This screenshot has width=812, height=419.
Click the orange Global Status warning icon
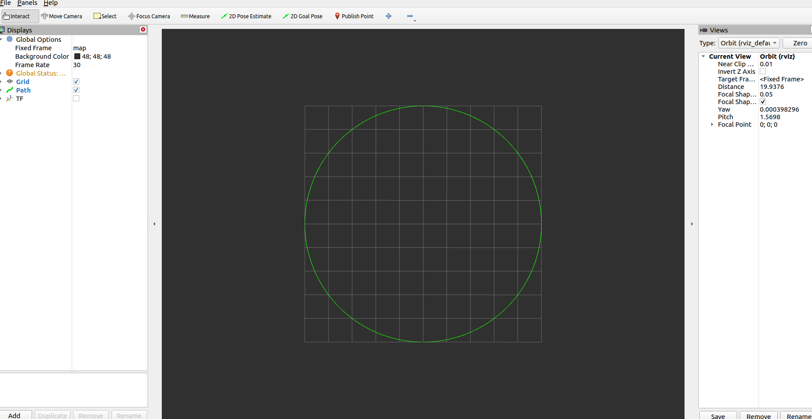click(x=10, y=73)
